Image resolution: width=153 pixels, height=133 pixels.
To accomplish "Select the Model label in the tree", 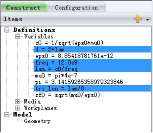I will pos(23,115).
